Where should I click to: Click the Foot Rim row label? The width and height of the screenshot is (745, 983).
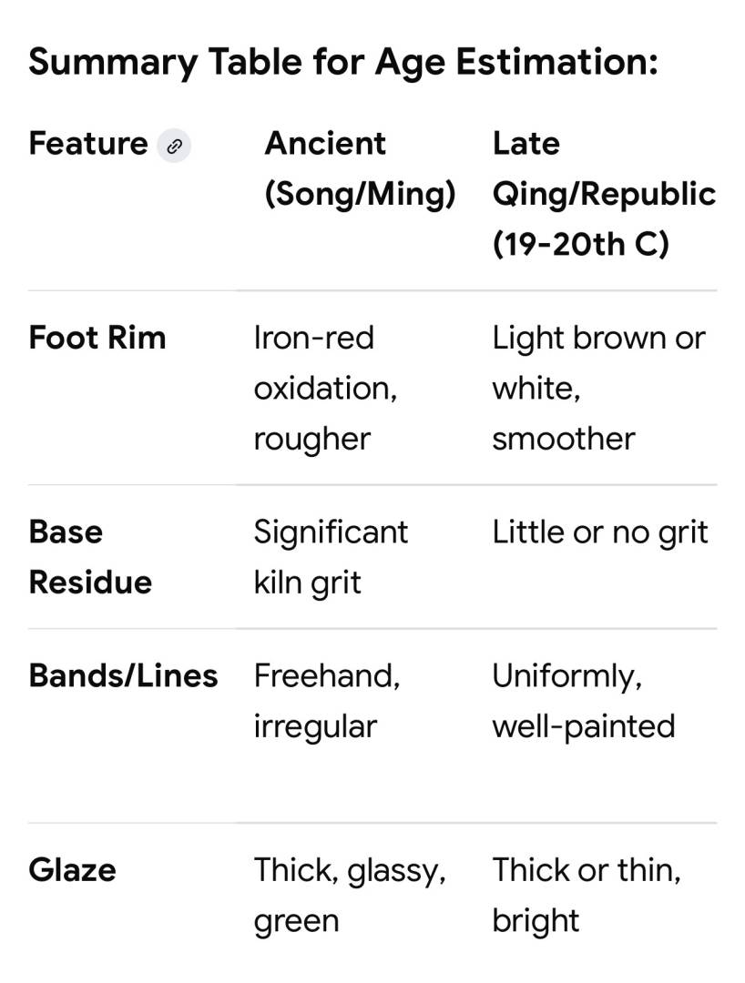(x=97, y=338)
